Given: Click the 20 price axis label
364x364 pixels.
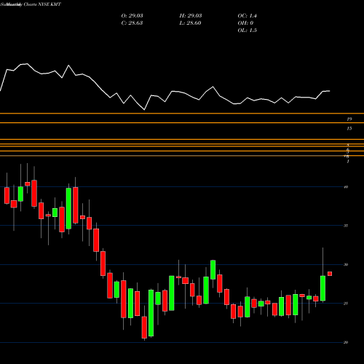Looking at the screenshot, I should [x=346, y=342].
